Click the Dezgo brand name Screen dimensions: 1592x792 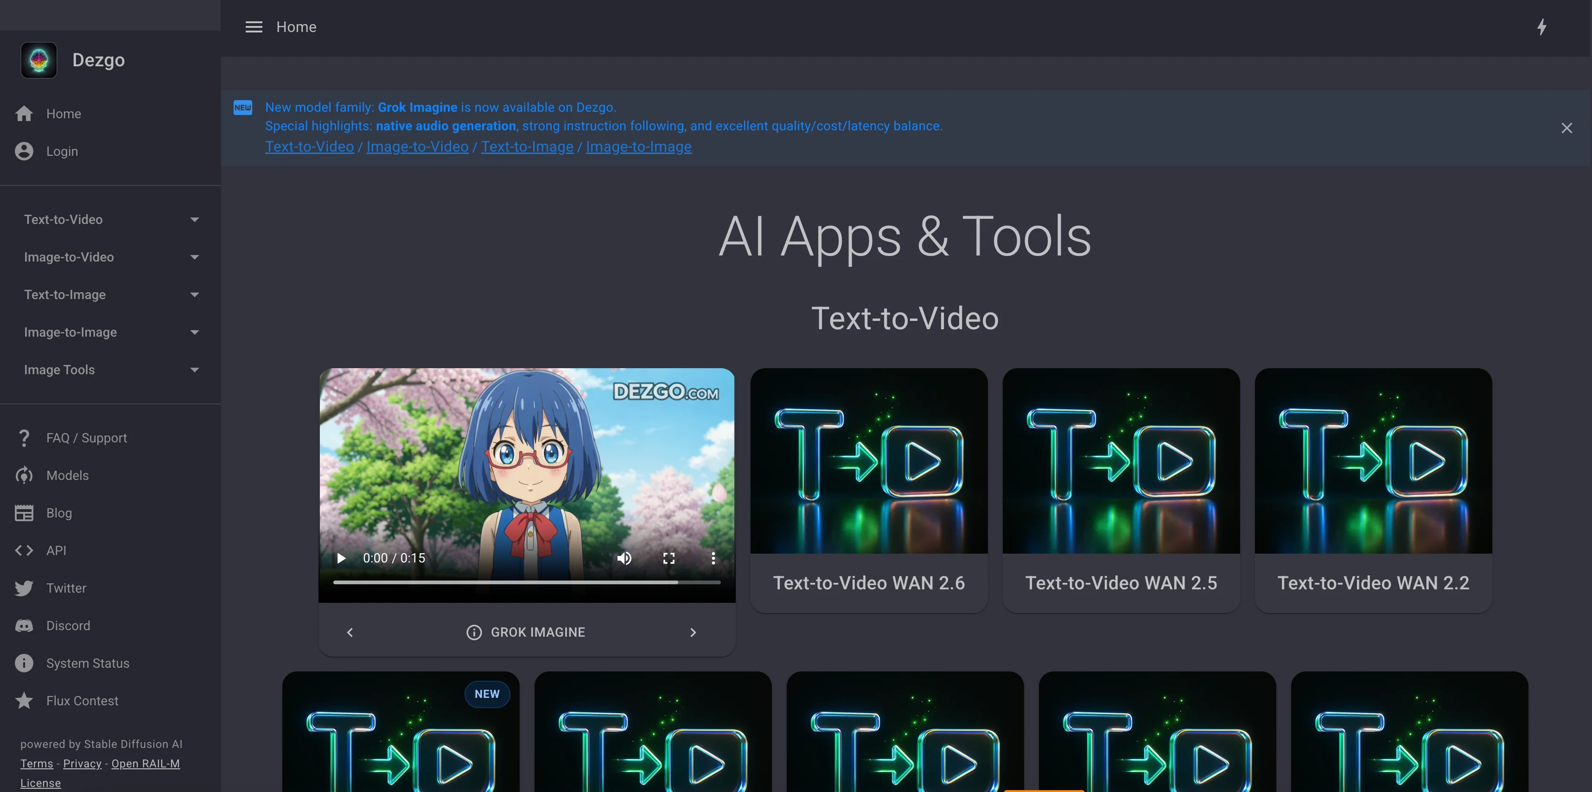98,60
